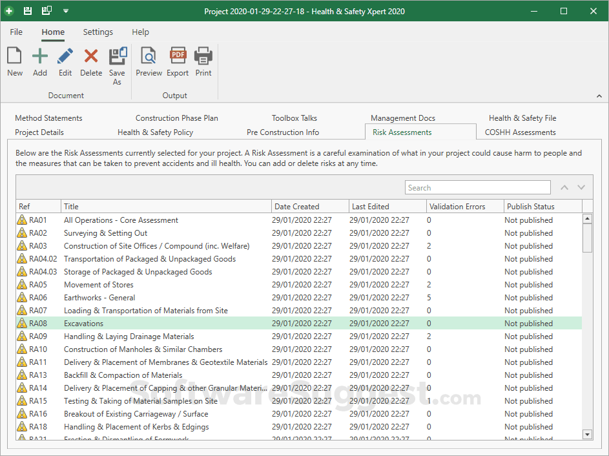
Task: Click the green plus icon in the title bar
Action: coord(8,10)
